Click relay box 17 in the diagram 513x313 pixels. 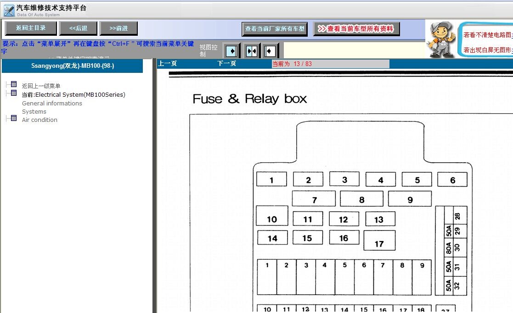pos(379,241)
